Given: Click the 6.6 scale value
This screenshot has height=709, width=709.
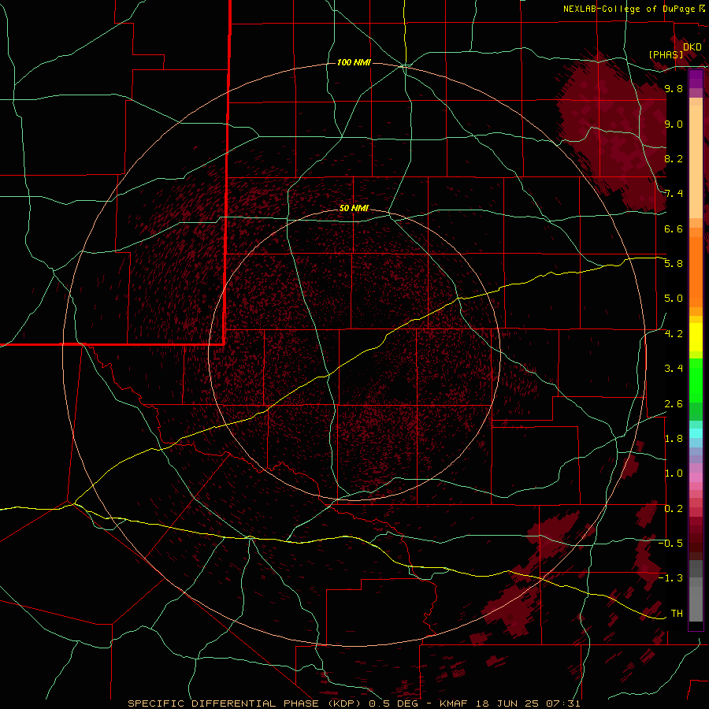Looking at the screenshot, I should 674,228.
